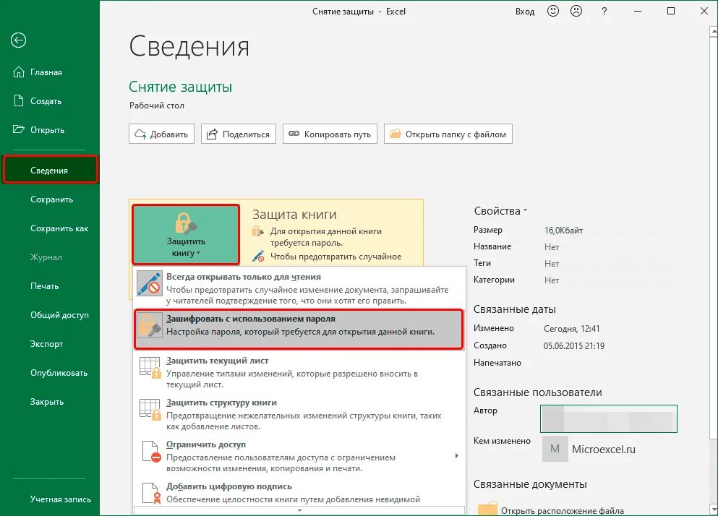Click the question mark help icon
The image size is (718, 516).
coord(604,12)
